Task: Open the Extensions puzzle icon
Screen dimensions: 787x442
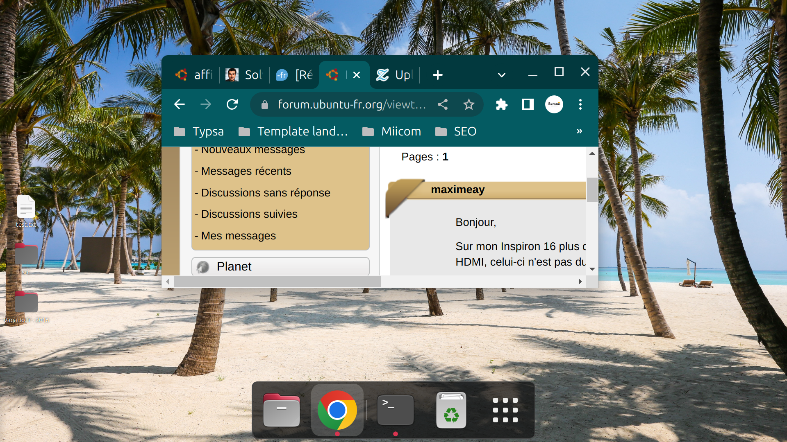Action: pyautogui.click(x=501, y=104)
